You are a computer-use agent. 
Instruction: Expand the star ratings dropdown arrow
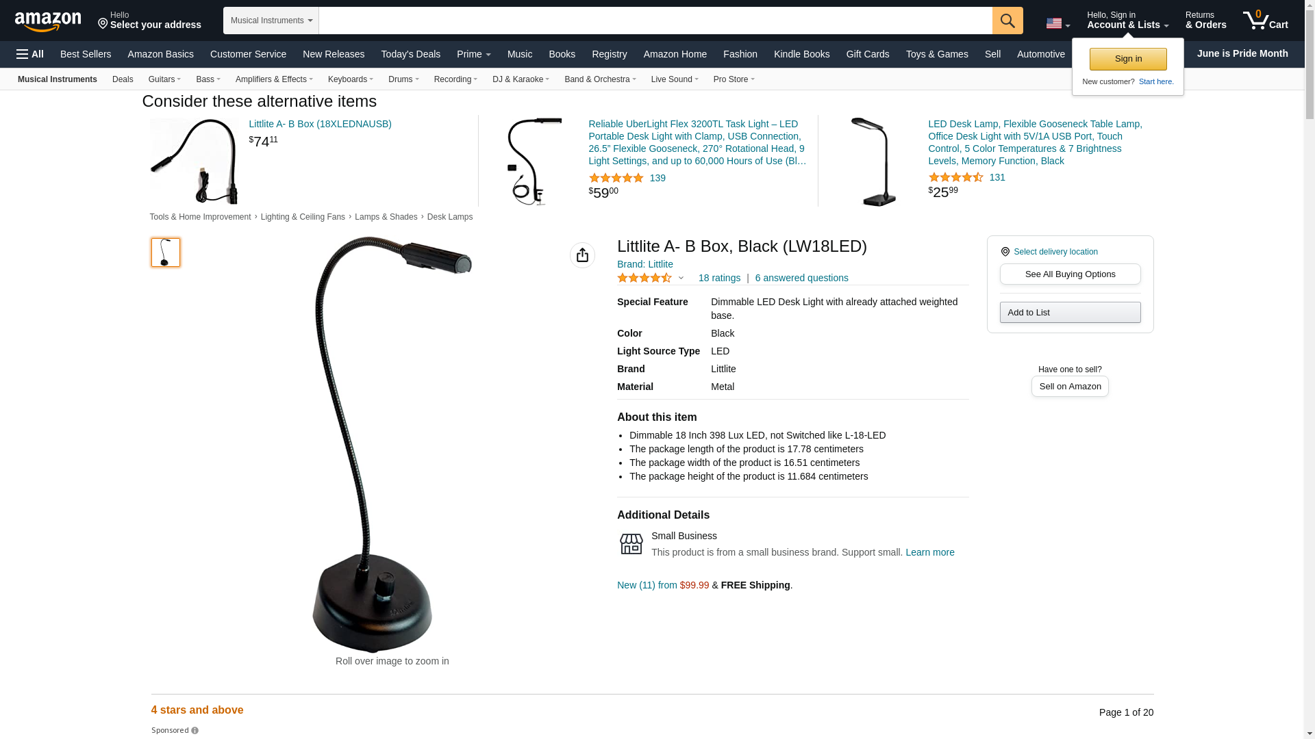(681, 278)
